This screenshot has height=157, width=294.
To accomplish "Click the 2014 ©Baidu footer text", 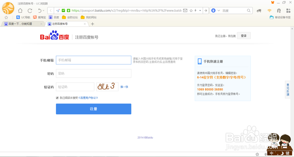I will pos(145,138).
